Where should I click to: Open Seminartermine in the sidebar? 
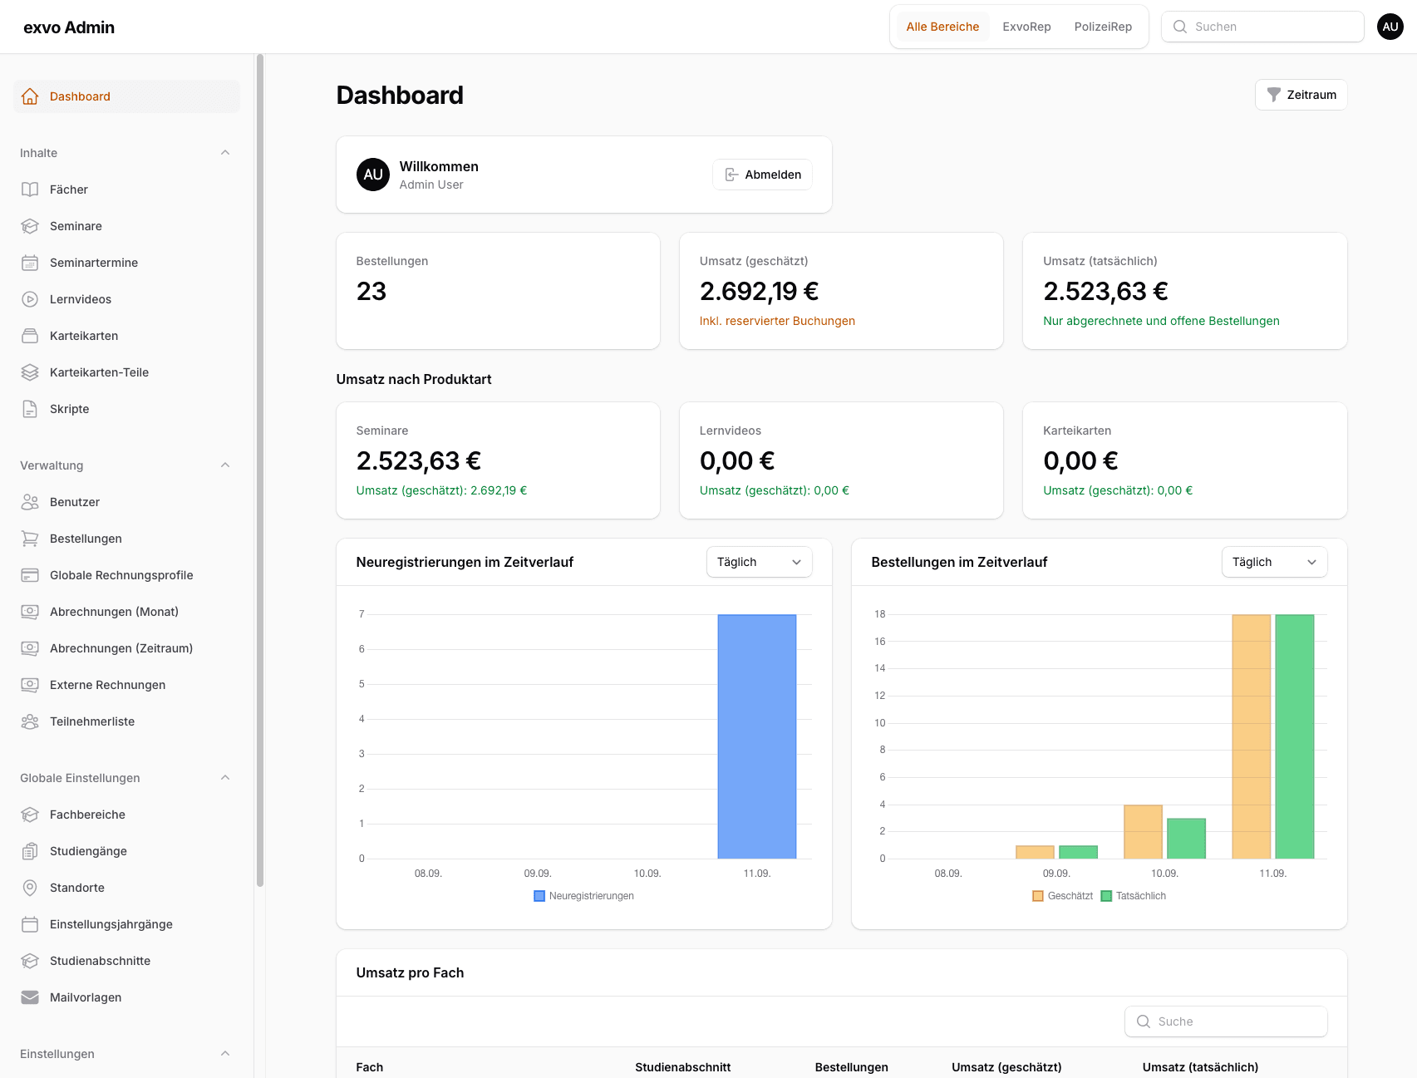126,263
